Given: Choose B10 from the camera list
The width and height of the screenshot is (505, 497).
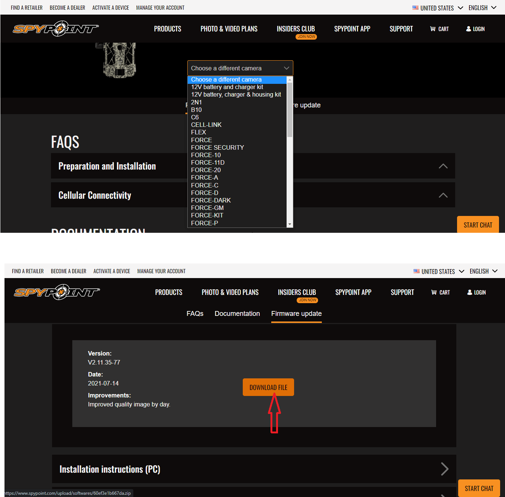Looking at the screenshot, I should pyautogui.click(x=237, y=110).
